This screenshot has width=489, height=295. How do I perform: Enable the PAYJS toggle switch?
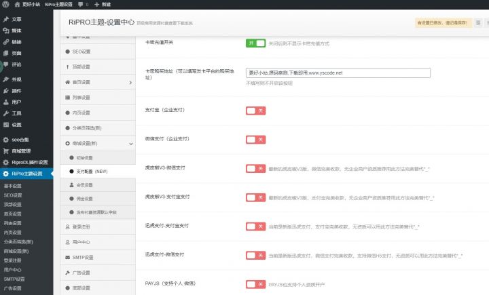255,284
